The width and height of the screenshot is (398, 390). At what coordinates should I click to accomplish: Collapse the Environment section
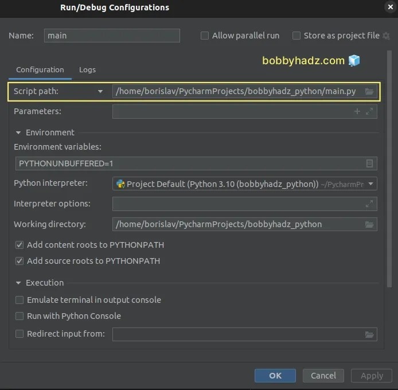[x=18, y=132]
